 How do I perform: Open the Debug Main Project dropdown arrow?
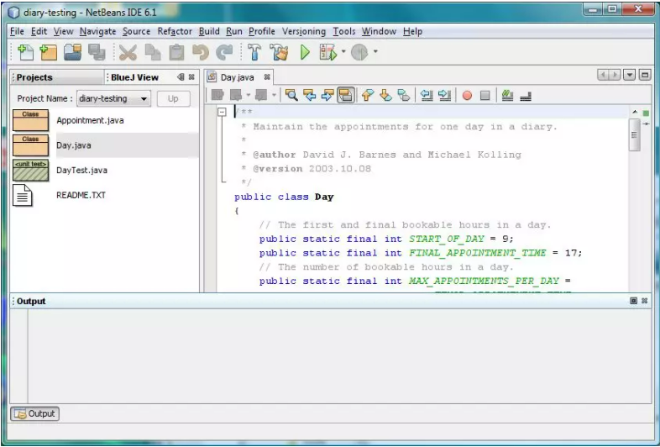[343, 52]
